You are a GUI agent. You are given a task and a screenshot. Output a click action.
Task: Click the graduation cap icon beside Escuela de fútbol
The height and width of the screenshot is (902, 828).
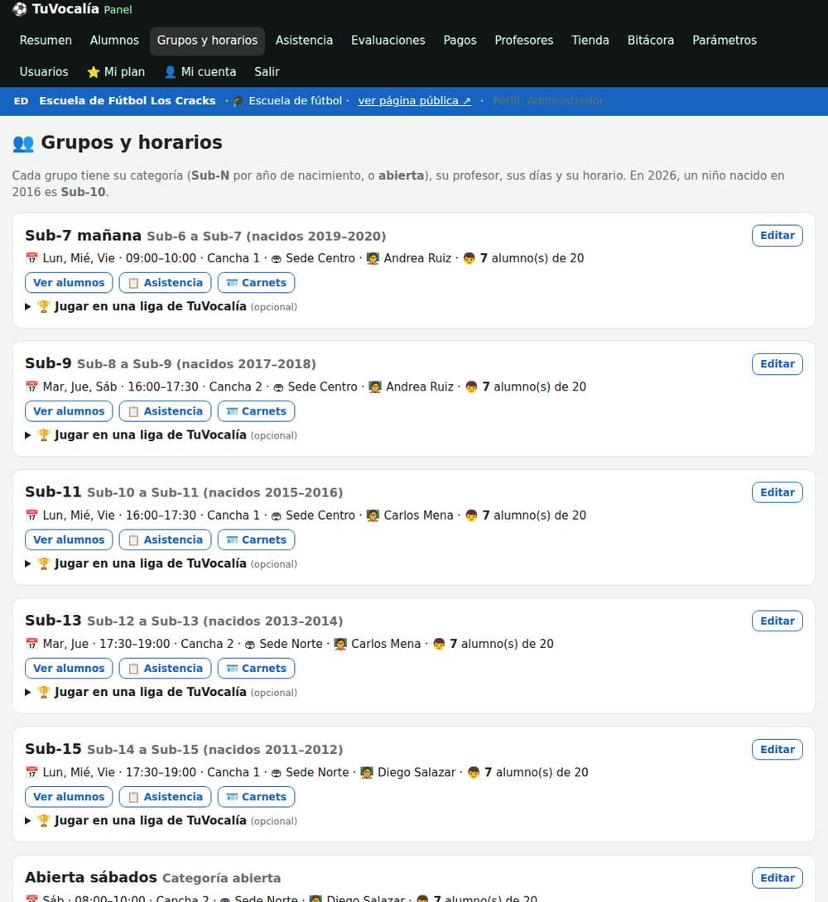pyautogui.click(x=238, y=101)
